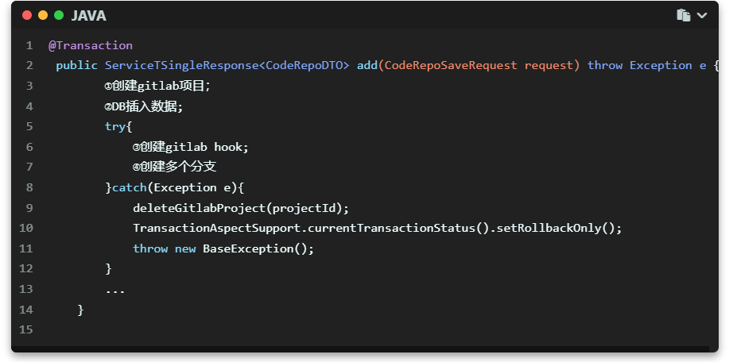This screenshot has height=362, width=737.
Task: Click the @Transaction annotation
Action: 91,45
